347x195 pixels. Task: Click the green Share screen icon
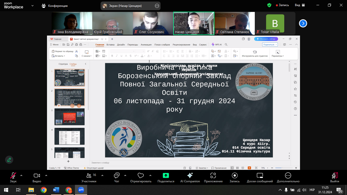click(x=166, y=175)
